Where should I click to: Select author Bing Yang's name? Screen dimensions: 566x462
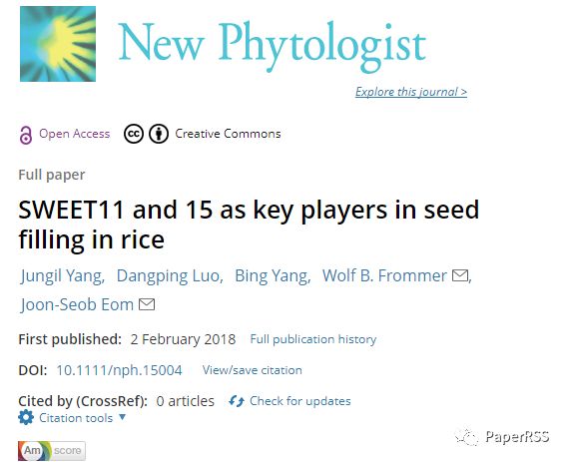273,275
